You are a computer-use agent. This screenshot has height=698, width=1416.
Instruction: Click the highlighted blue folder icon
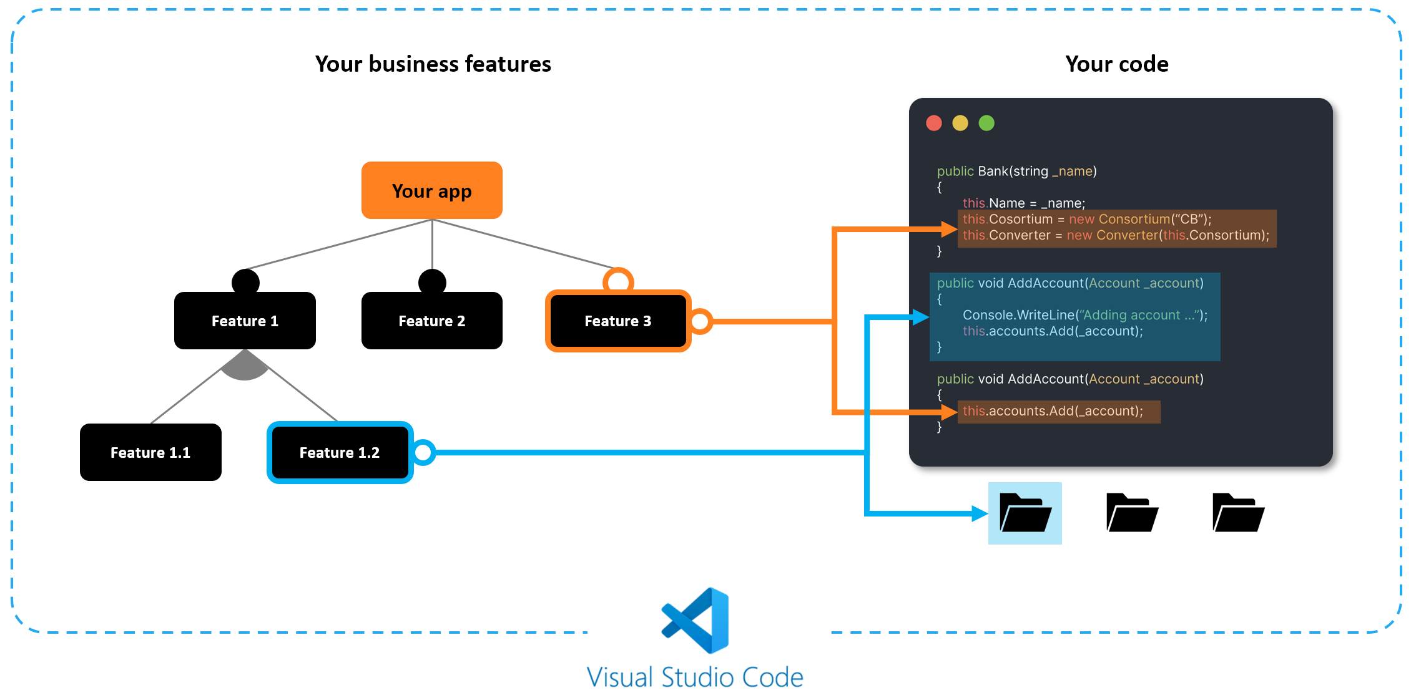click(1025, 513)
